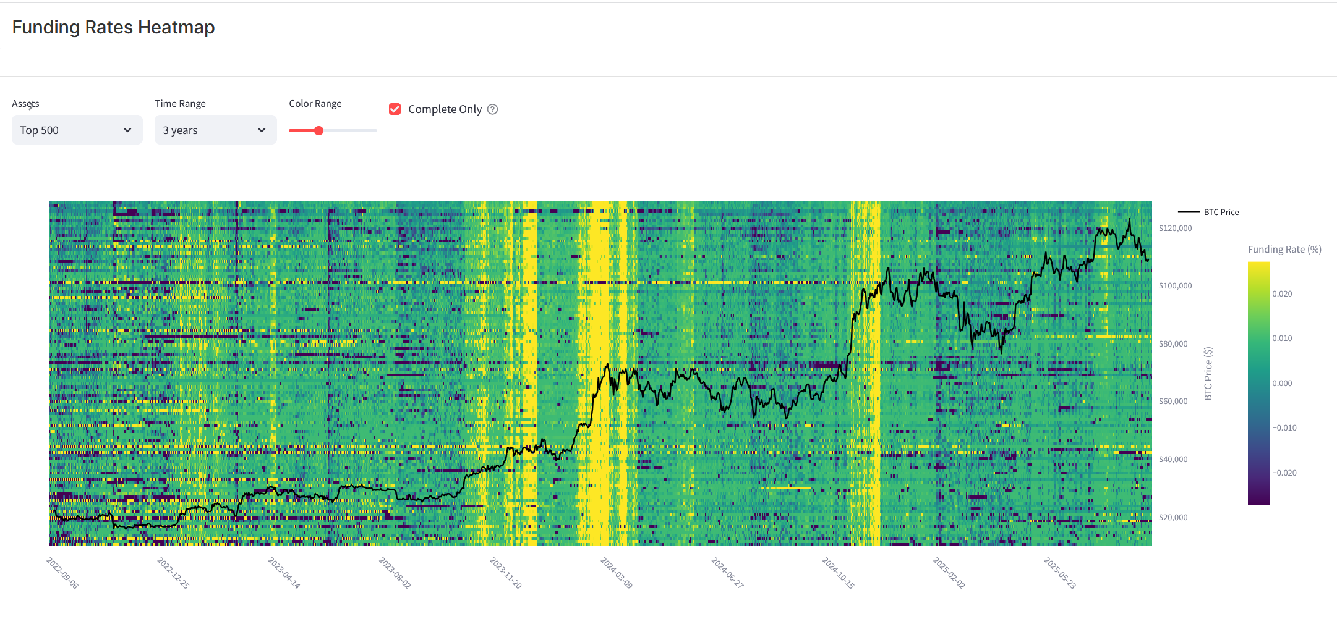Screen dimensions: 1337x627
Task: Toggle Complete Only via its text label
Action: [445, 109]
